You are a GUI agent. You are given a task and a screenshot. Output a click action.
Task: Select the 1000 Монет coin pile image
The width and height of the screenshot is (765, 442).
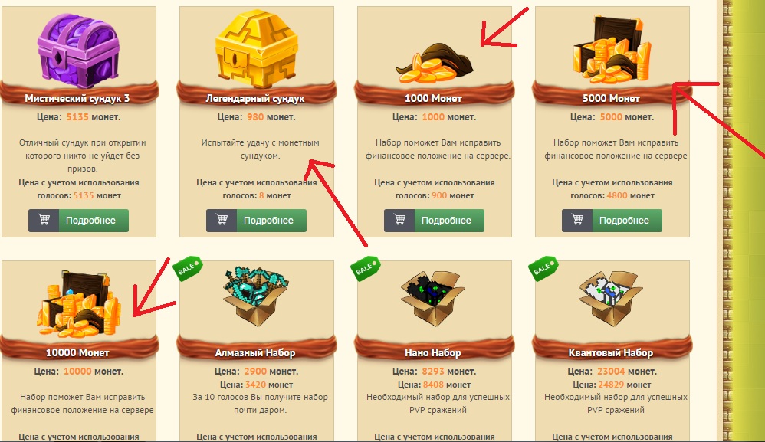click(x=434, y=63)
